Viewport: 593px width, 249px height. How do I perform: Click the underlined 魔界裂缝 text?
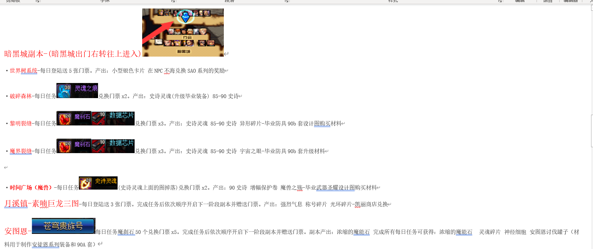point(21,151)
